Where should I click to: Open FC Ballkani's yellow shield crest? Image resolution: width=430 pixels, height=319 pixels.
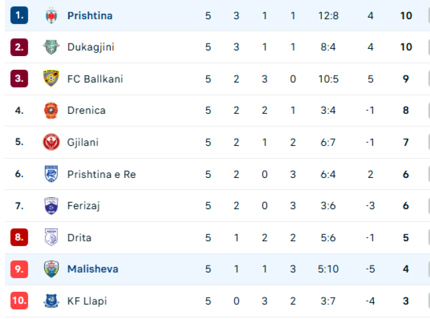[x=51, y=79]
